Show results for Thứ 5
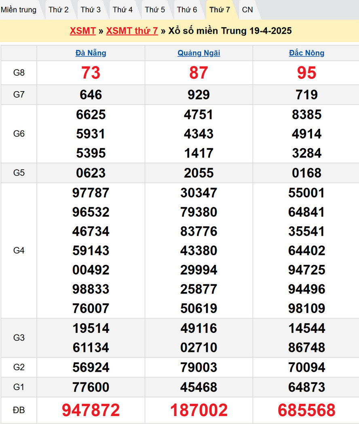This screenshot has height=424, width=359. [155, 10]
